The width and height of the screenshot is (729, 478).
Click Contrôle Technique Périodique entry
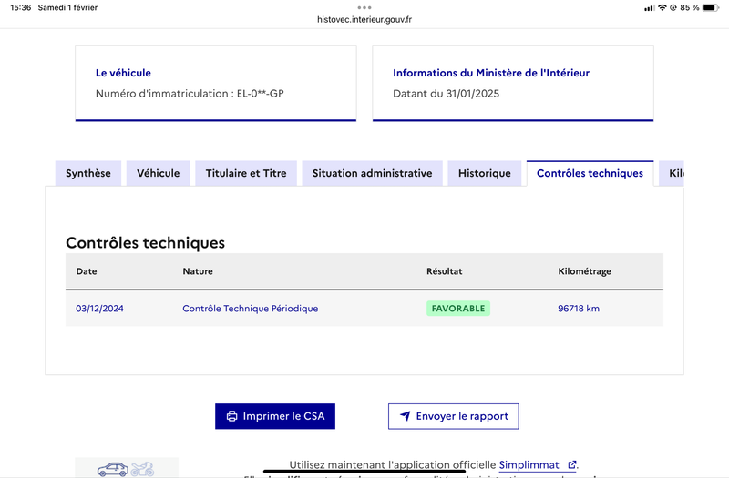(x=250, y=309)
